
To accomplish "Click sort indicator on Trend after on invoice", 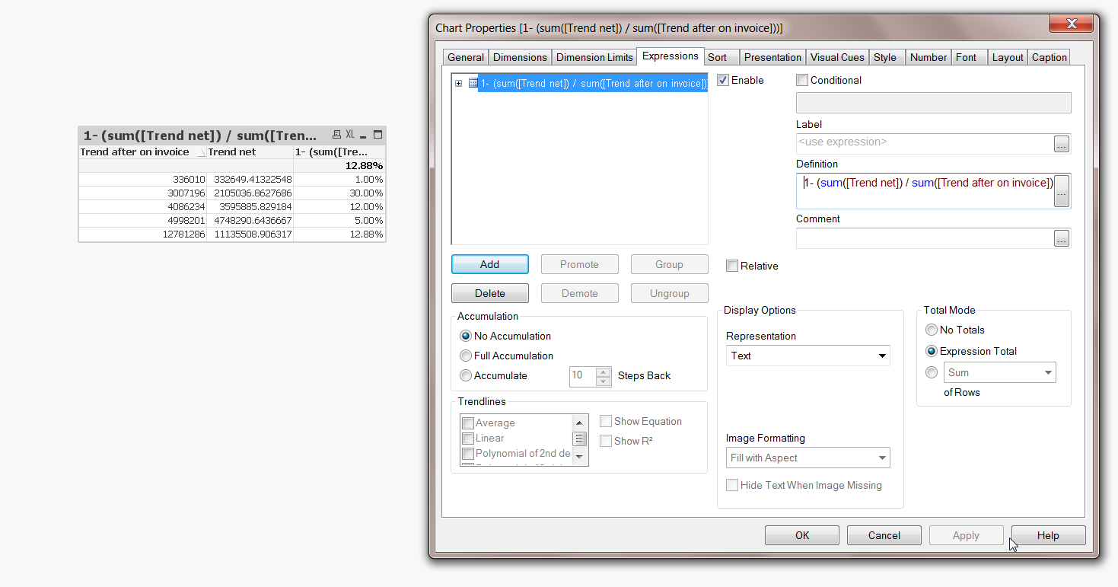I will [x=201, y=152].
